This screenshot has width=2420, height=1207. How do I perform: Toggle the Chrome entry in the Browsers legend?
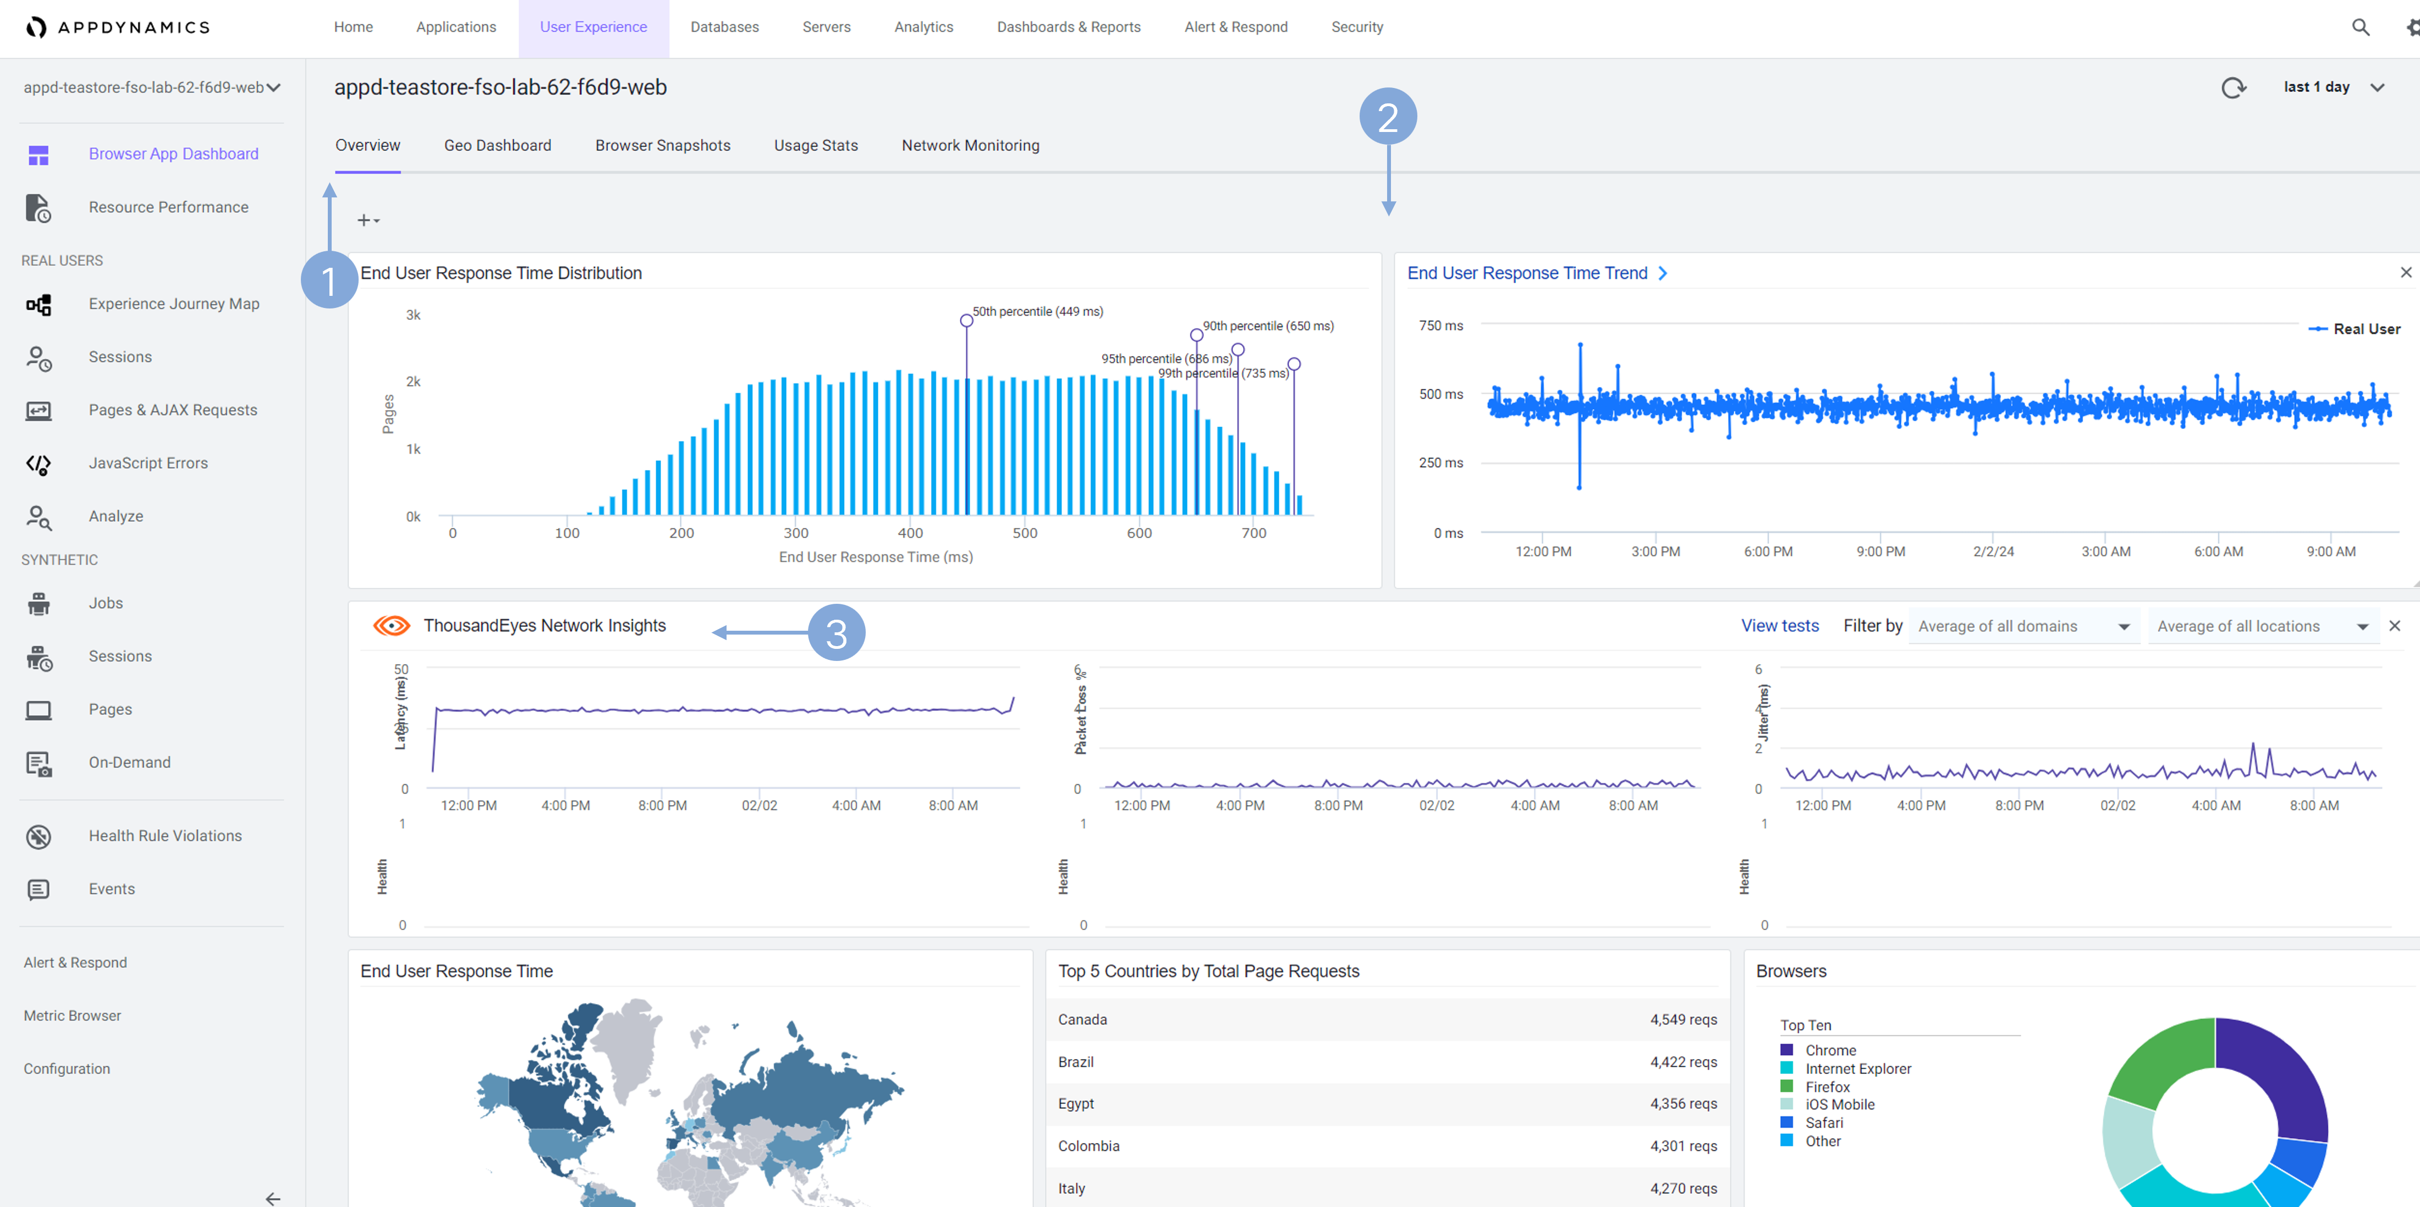click(x=1829, y=1050)
